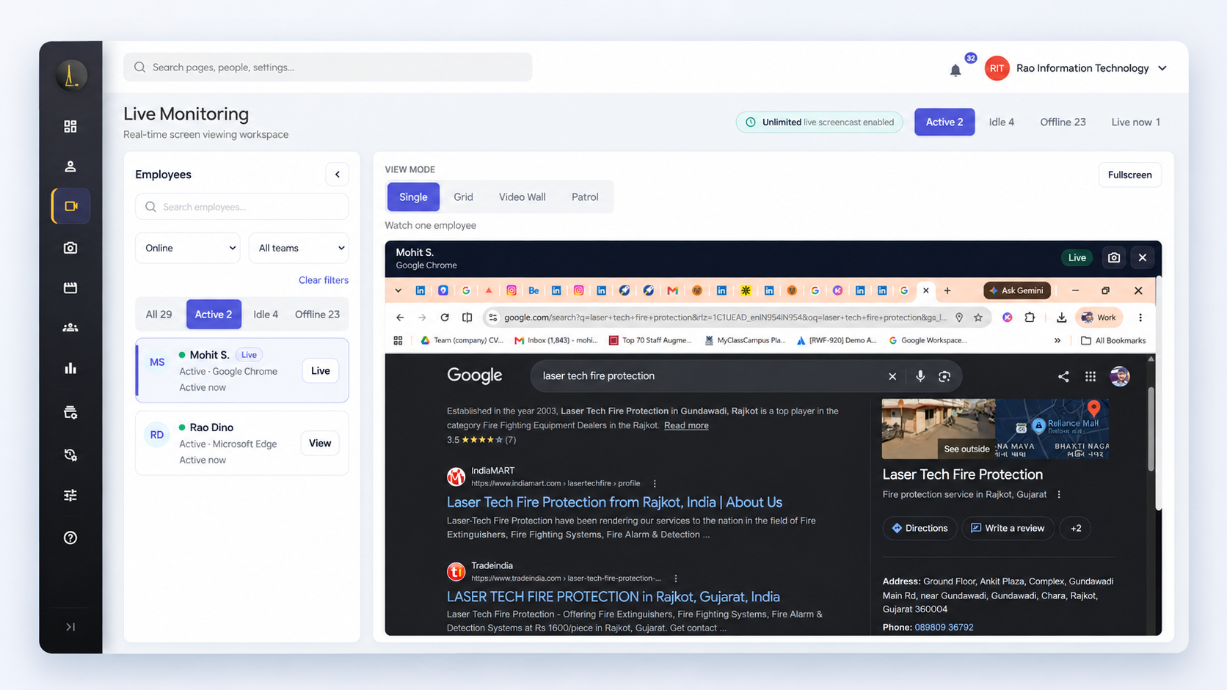Viewport: 1227px width, 690px height.
Task: Open the IndiaMART Laser Tech result link
Action: coord(614,502)
